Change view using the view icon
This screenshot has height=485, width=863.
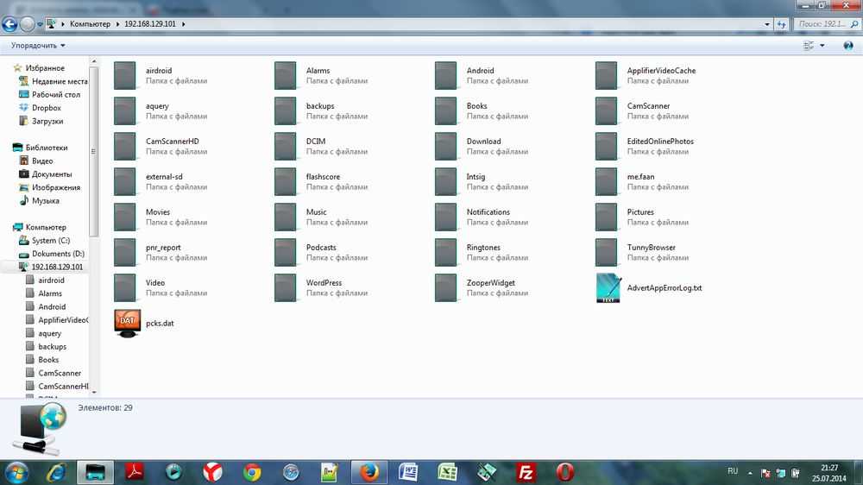coord(809,46)
